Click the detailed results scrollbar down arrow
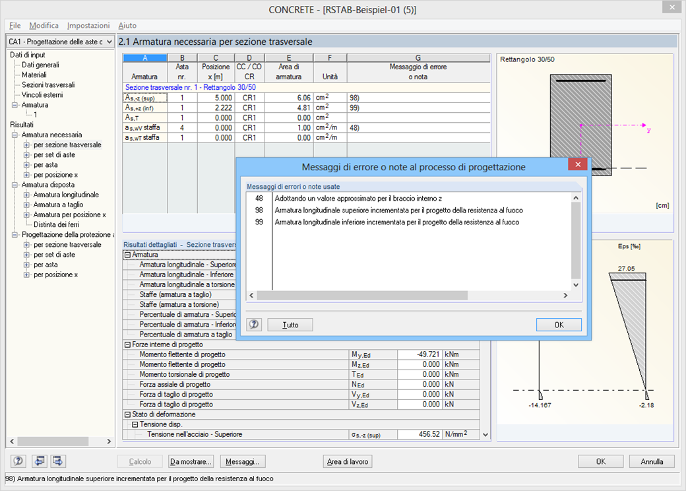The height and width of the screenshot is (491, 686). (485, 435)
